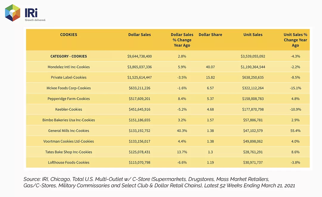Click the Lofthouse Foods-Cookies row label
Viewport: 322px width, 197px height.
tap(69, 162)
